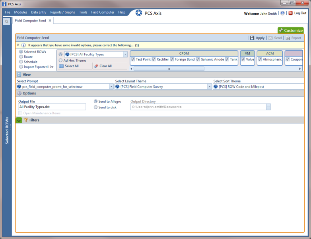Click the CPDM group header
The image size is (311, 239).
click(184, 53)
